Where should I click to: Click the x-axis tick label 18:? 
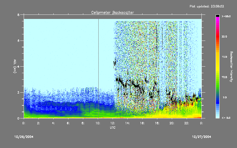coord(157,123)
